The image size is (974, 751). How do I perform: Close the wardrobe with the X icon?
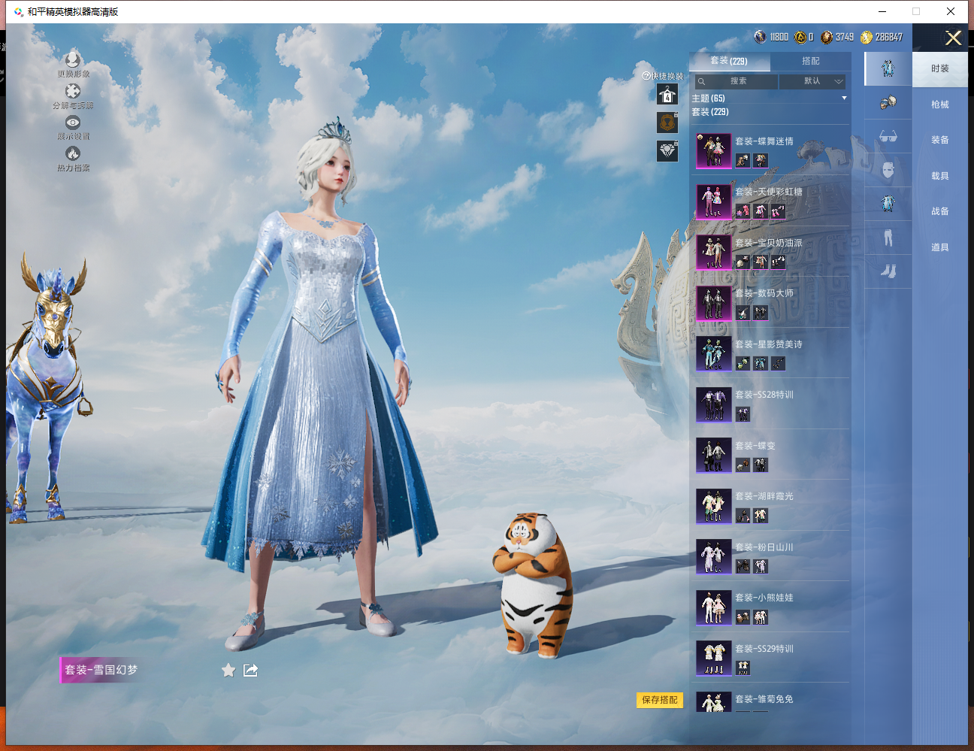click(x=953, y=38)
